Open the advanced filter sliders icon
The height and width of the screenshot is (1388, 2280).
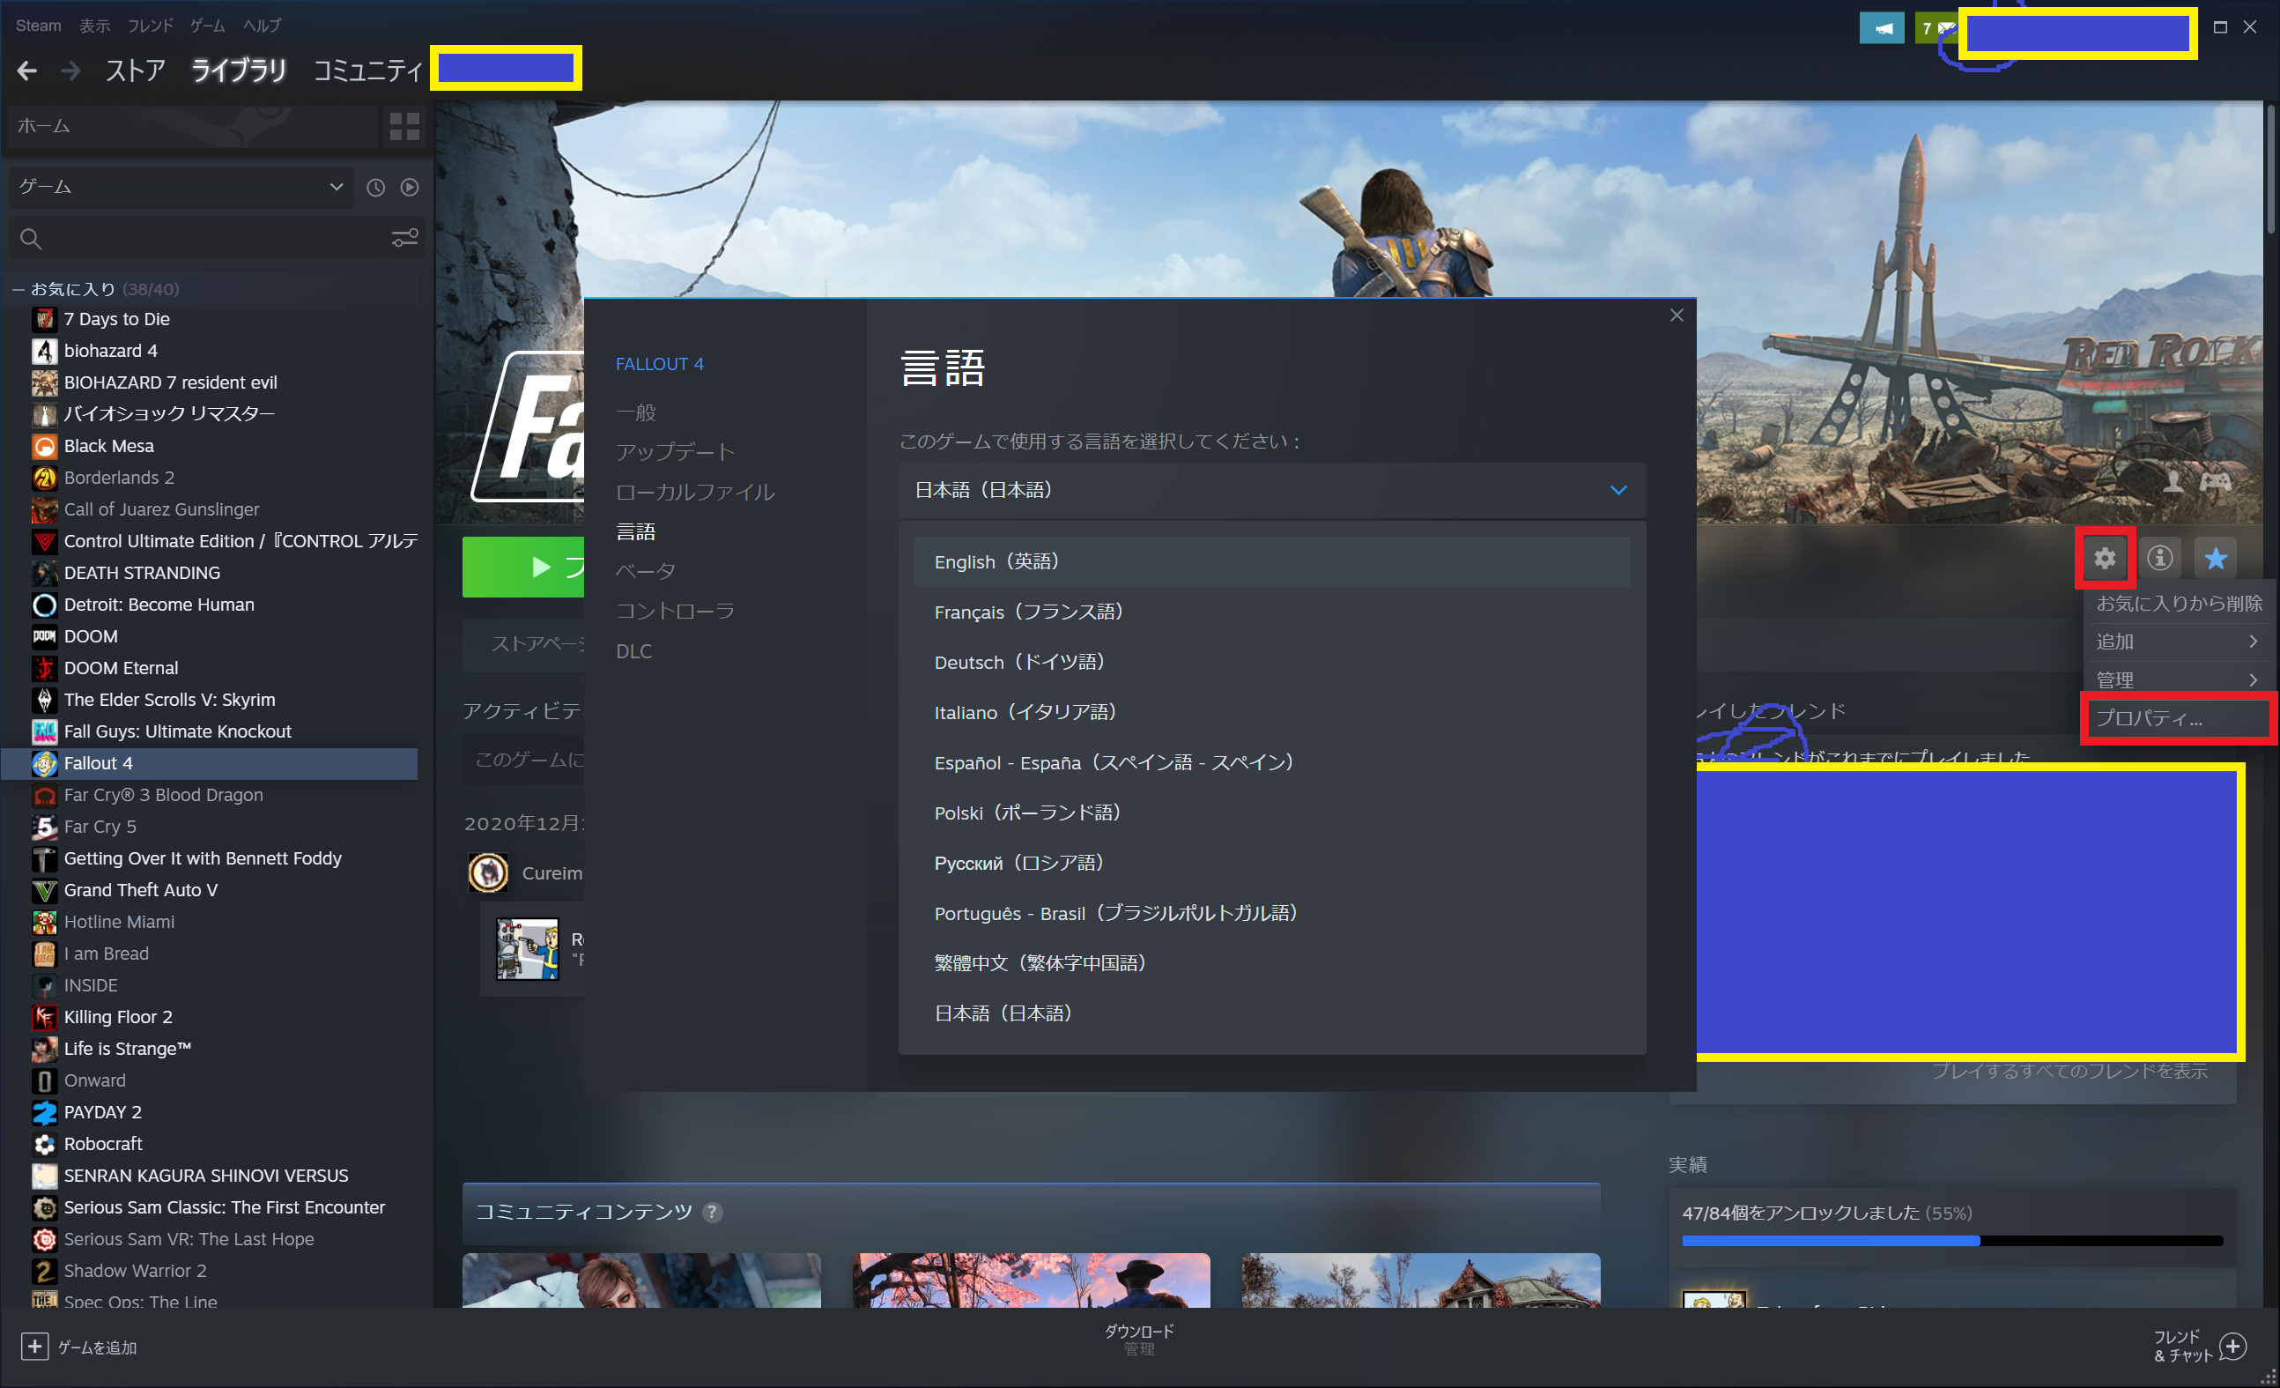coord(404,239)
